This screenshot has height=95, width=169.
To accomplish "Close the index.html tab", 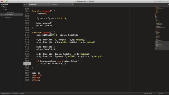I will (49, 5).
